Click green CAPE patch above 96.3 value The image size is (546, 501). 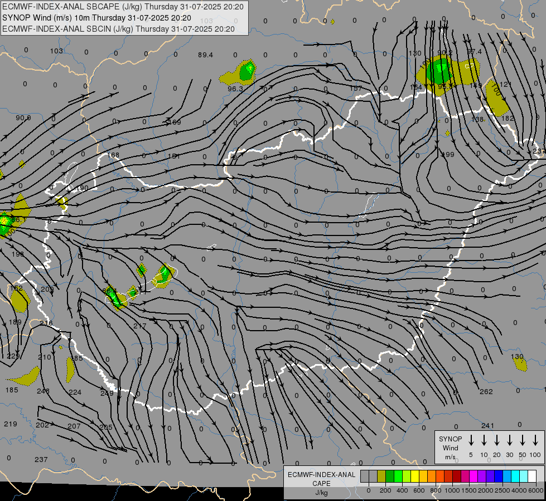[248, 70]
